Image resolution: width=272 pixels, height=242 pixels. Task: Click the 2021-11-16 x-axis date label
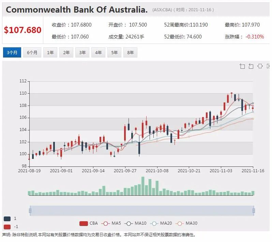coord(253,171)
